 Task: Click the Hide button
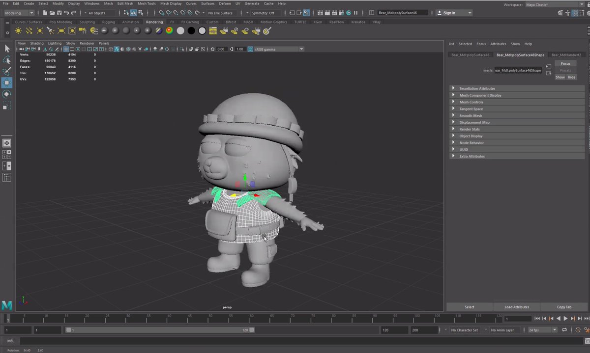click(571, 77)
